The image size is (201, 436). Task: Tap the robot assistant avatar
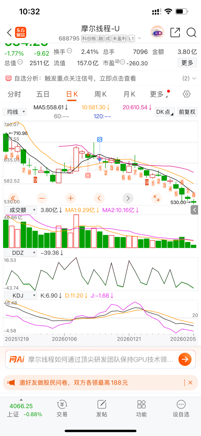[157, 33]
